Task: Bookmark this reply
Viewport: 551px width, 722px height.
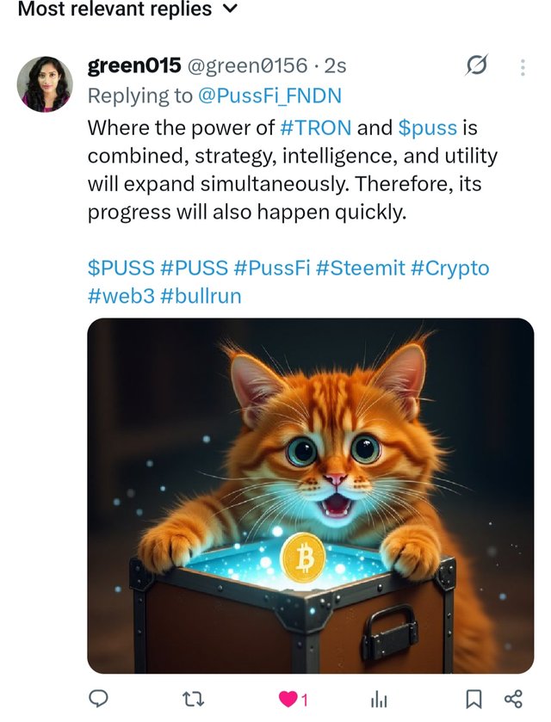Action: 474,699
